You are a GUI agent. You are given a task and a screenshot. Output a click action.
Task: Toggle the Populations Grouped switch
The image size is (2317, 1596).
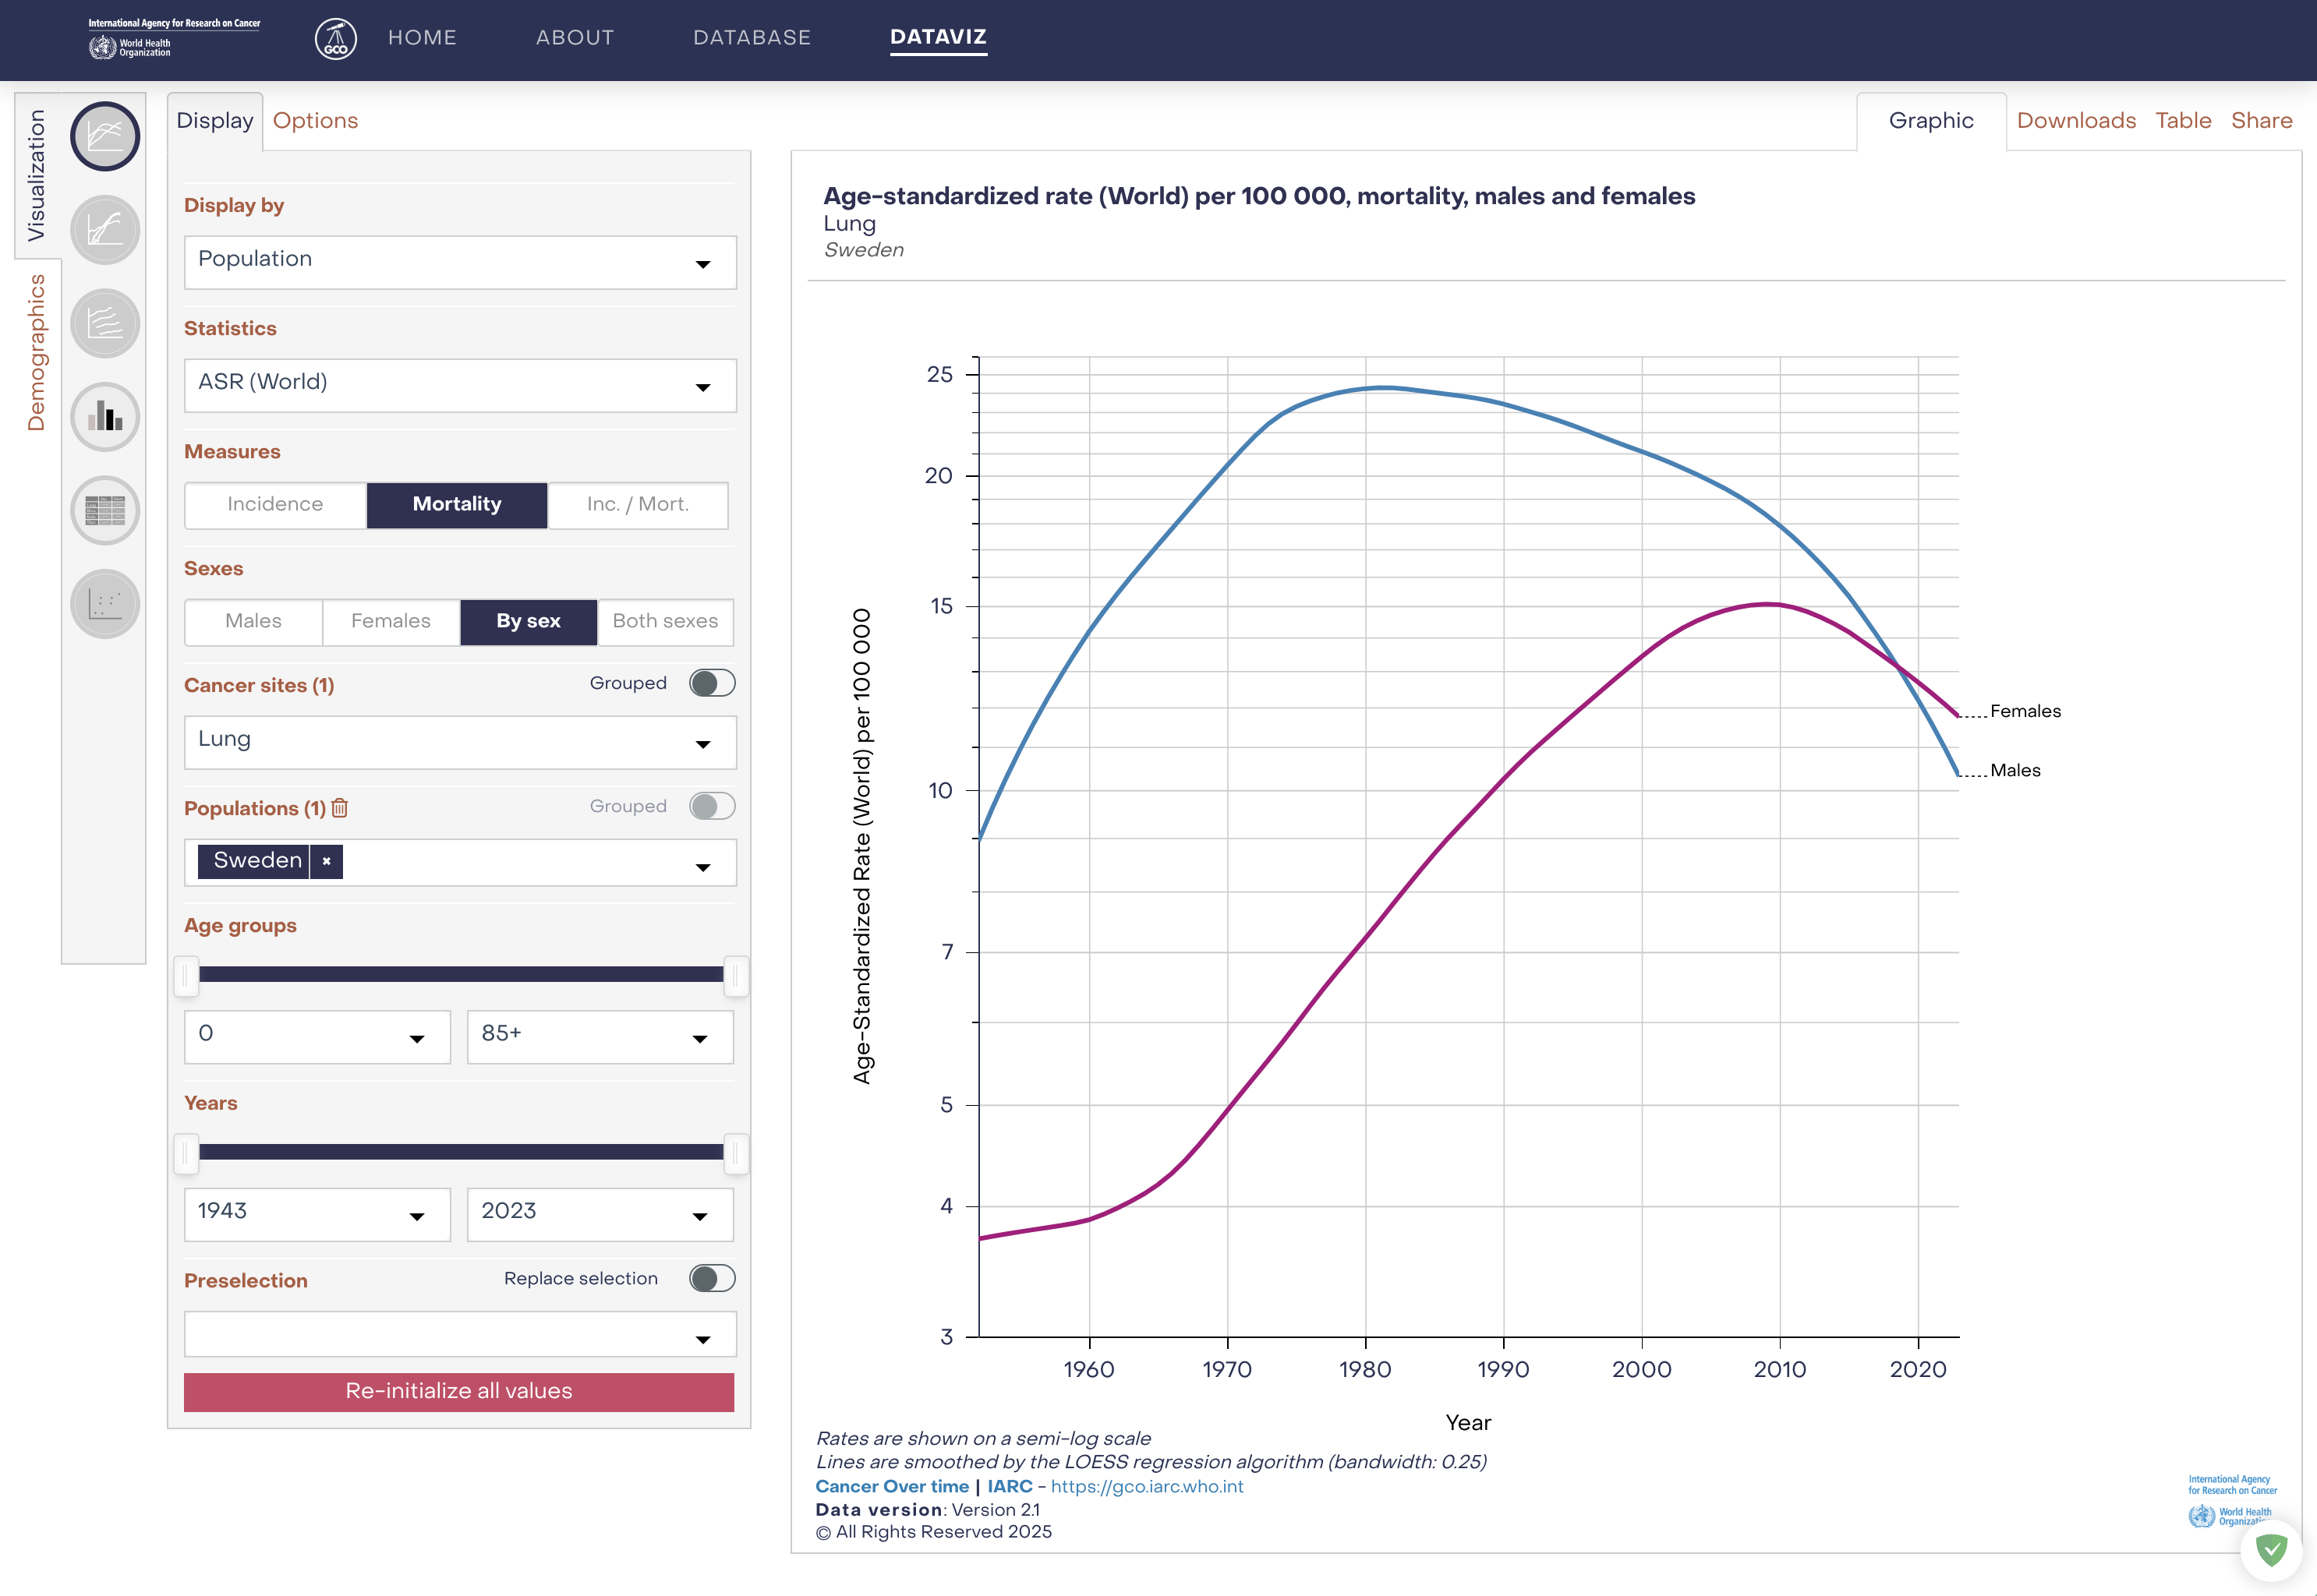[x=711, y=806]
